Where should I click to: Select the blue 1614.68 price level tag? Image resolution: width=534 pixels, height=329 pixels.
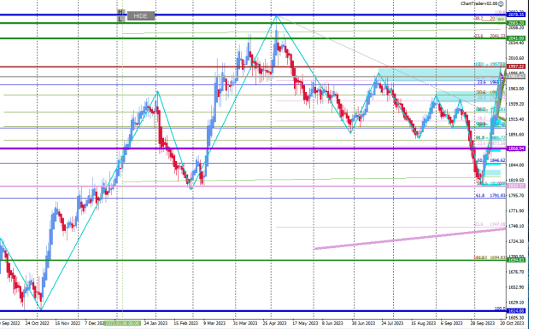pyautogui.click(x=516, y=310)
